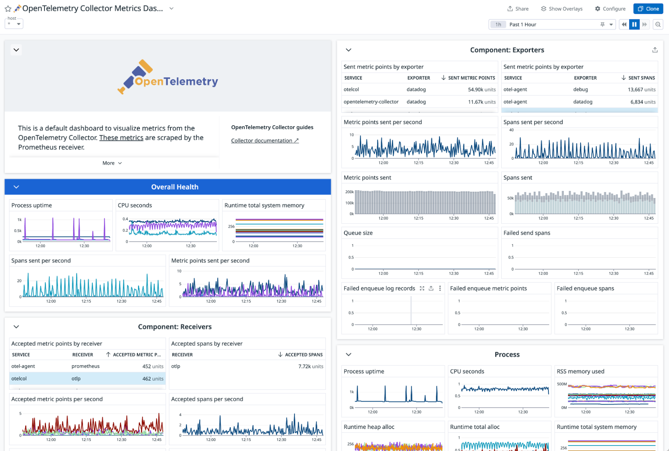Image resolution: width=669 pixels, height=451 pixels.
Task: Toggle Show Overlays on the dashboard
Action: (562, 9)
